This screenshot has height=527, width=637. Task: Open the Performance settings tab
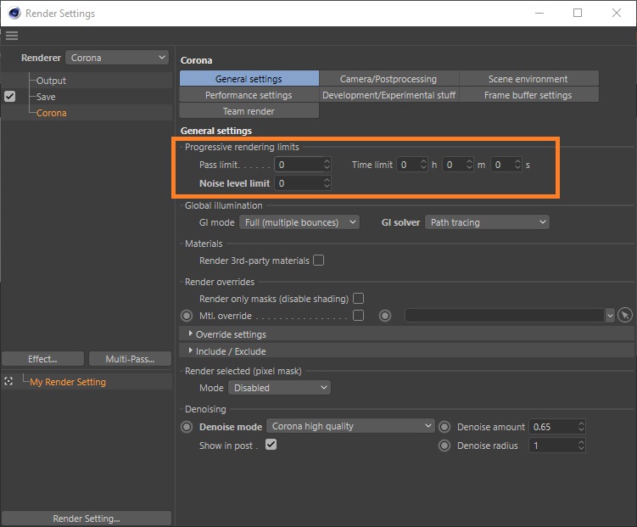pyautogui.click(x=249, y=95)
